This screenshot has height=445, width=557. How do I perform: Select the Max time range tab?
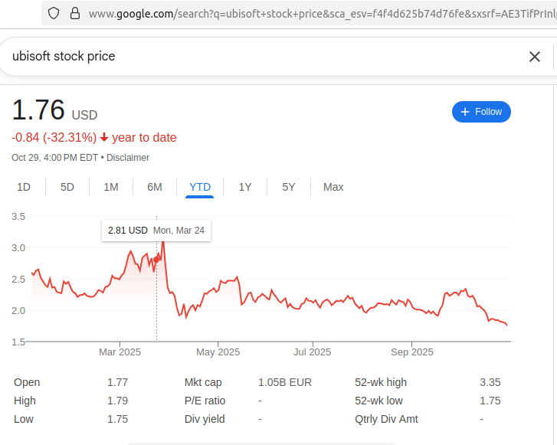coord(333,187)
